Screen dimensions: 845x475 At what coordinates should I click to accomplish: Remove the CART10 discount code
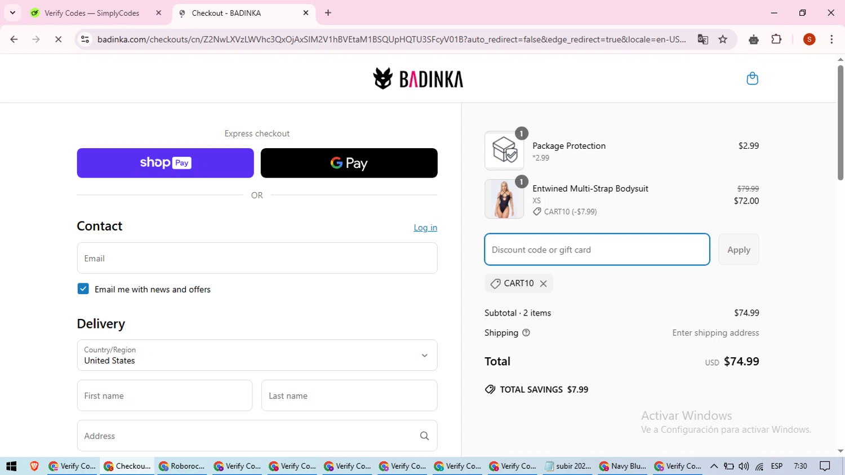(543, 283)
